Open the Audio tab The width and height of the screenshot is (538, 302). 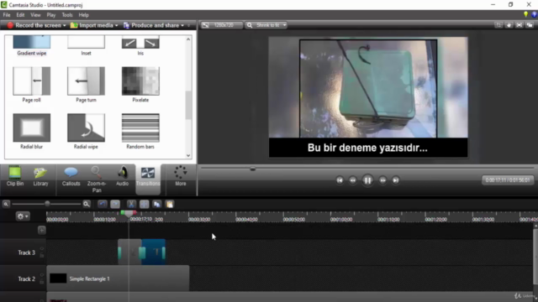tap(122, 176)
